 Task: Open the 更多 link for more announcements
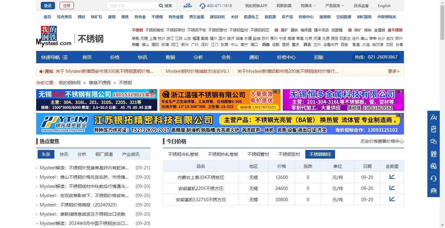click(393, 71)
